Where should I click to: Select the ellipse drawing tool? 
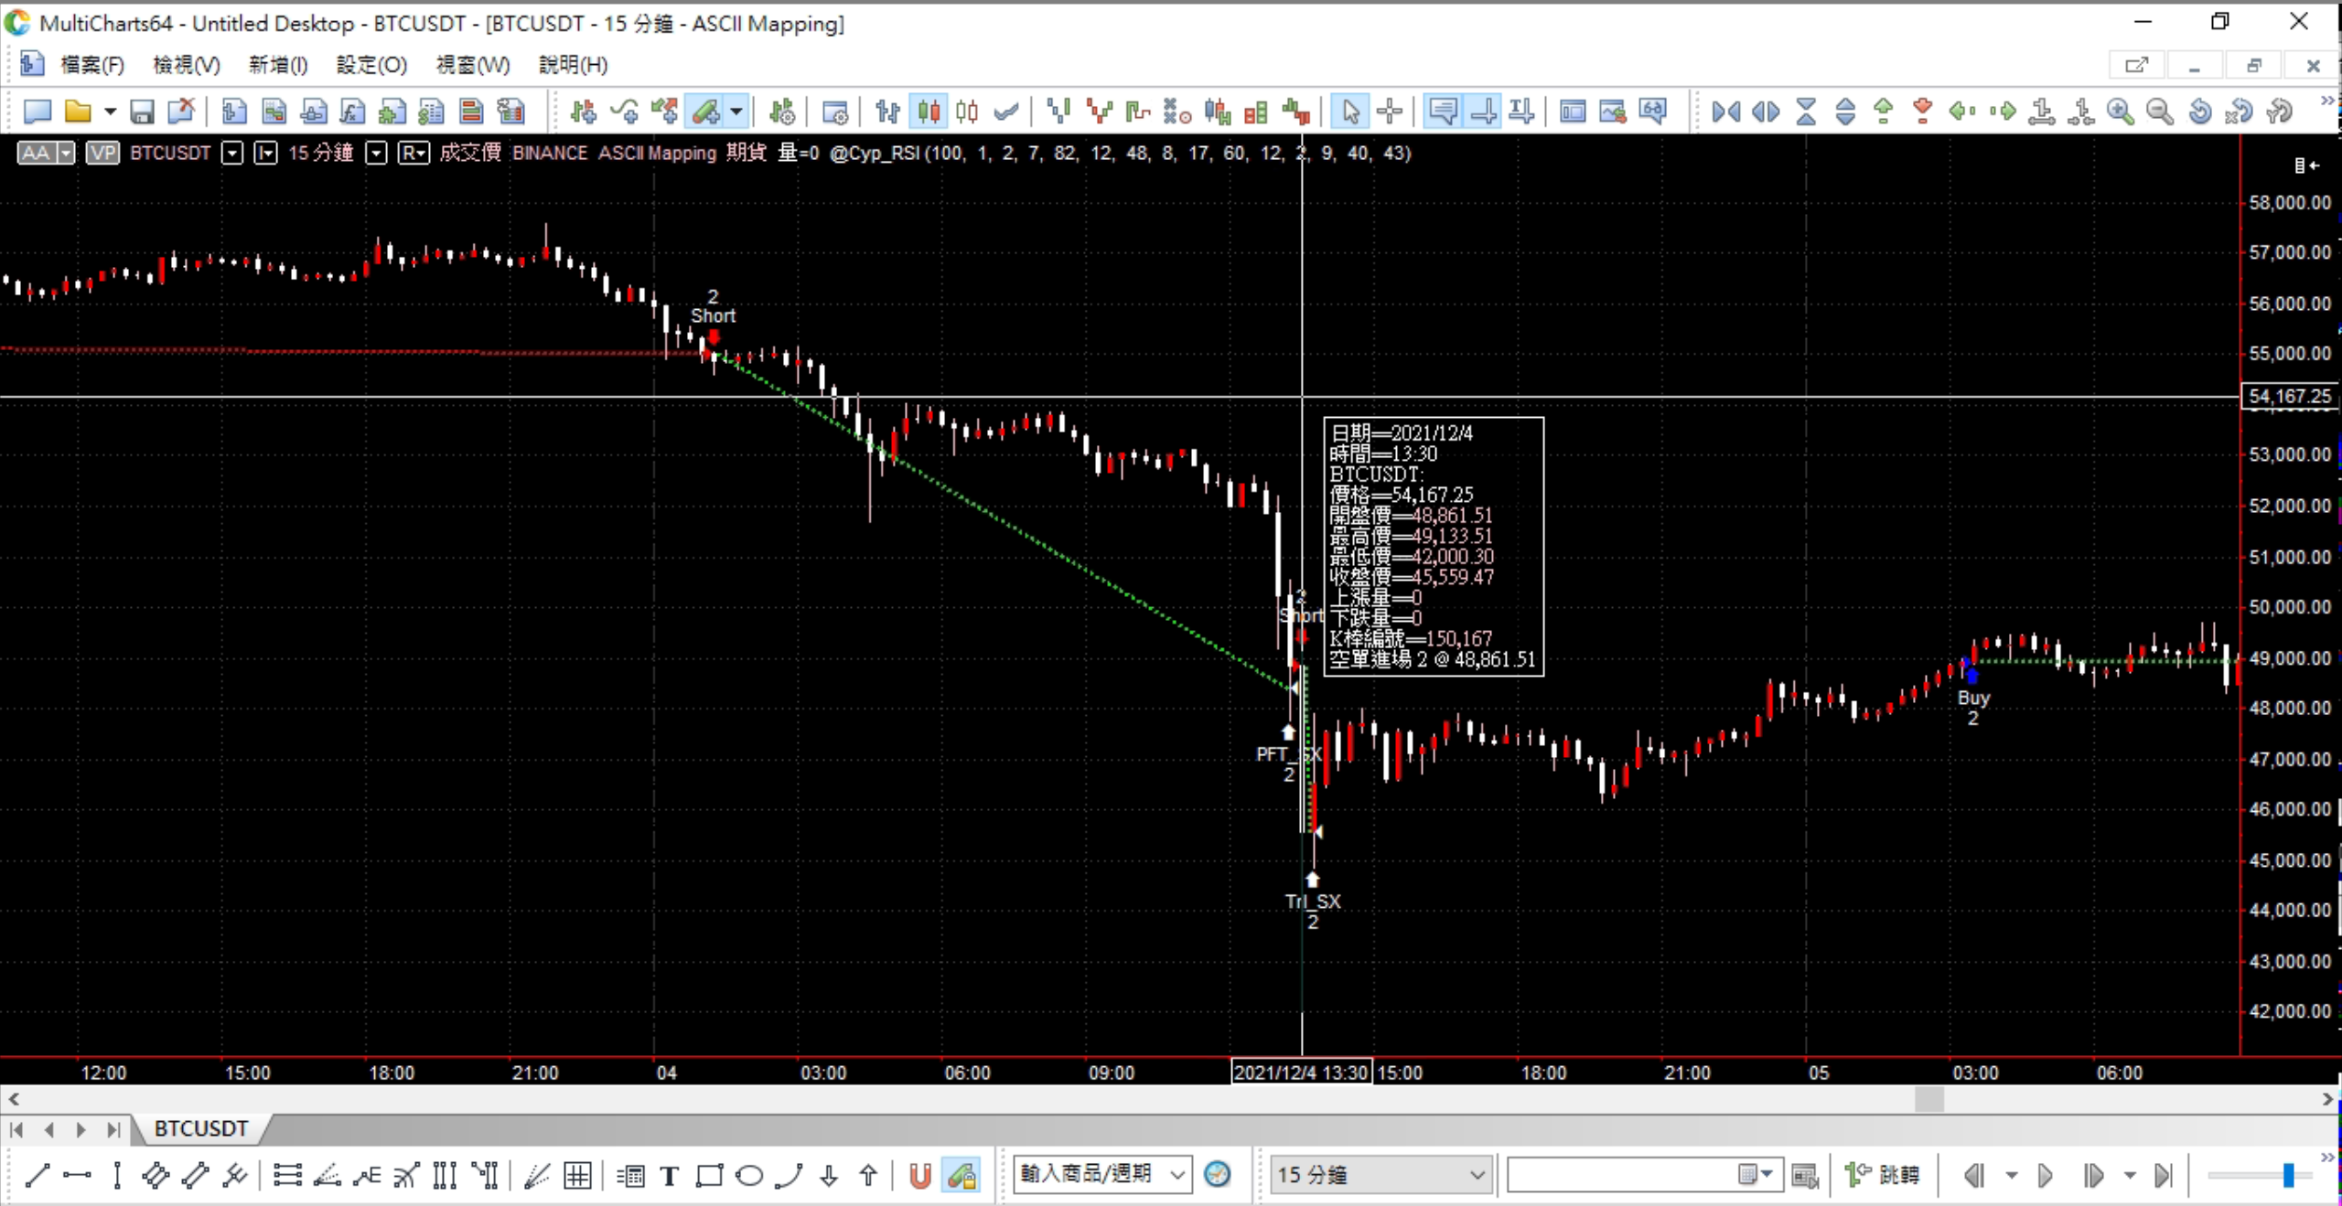[x=749, y=1175]
